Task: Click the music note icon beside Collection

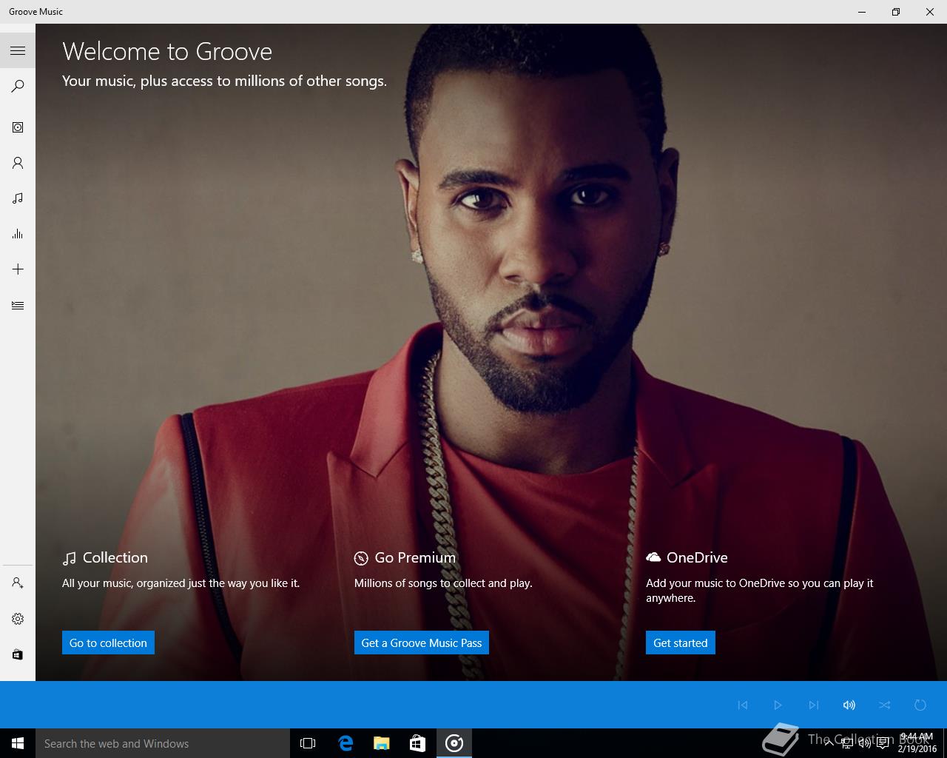Action: (70, 558)
